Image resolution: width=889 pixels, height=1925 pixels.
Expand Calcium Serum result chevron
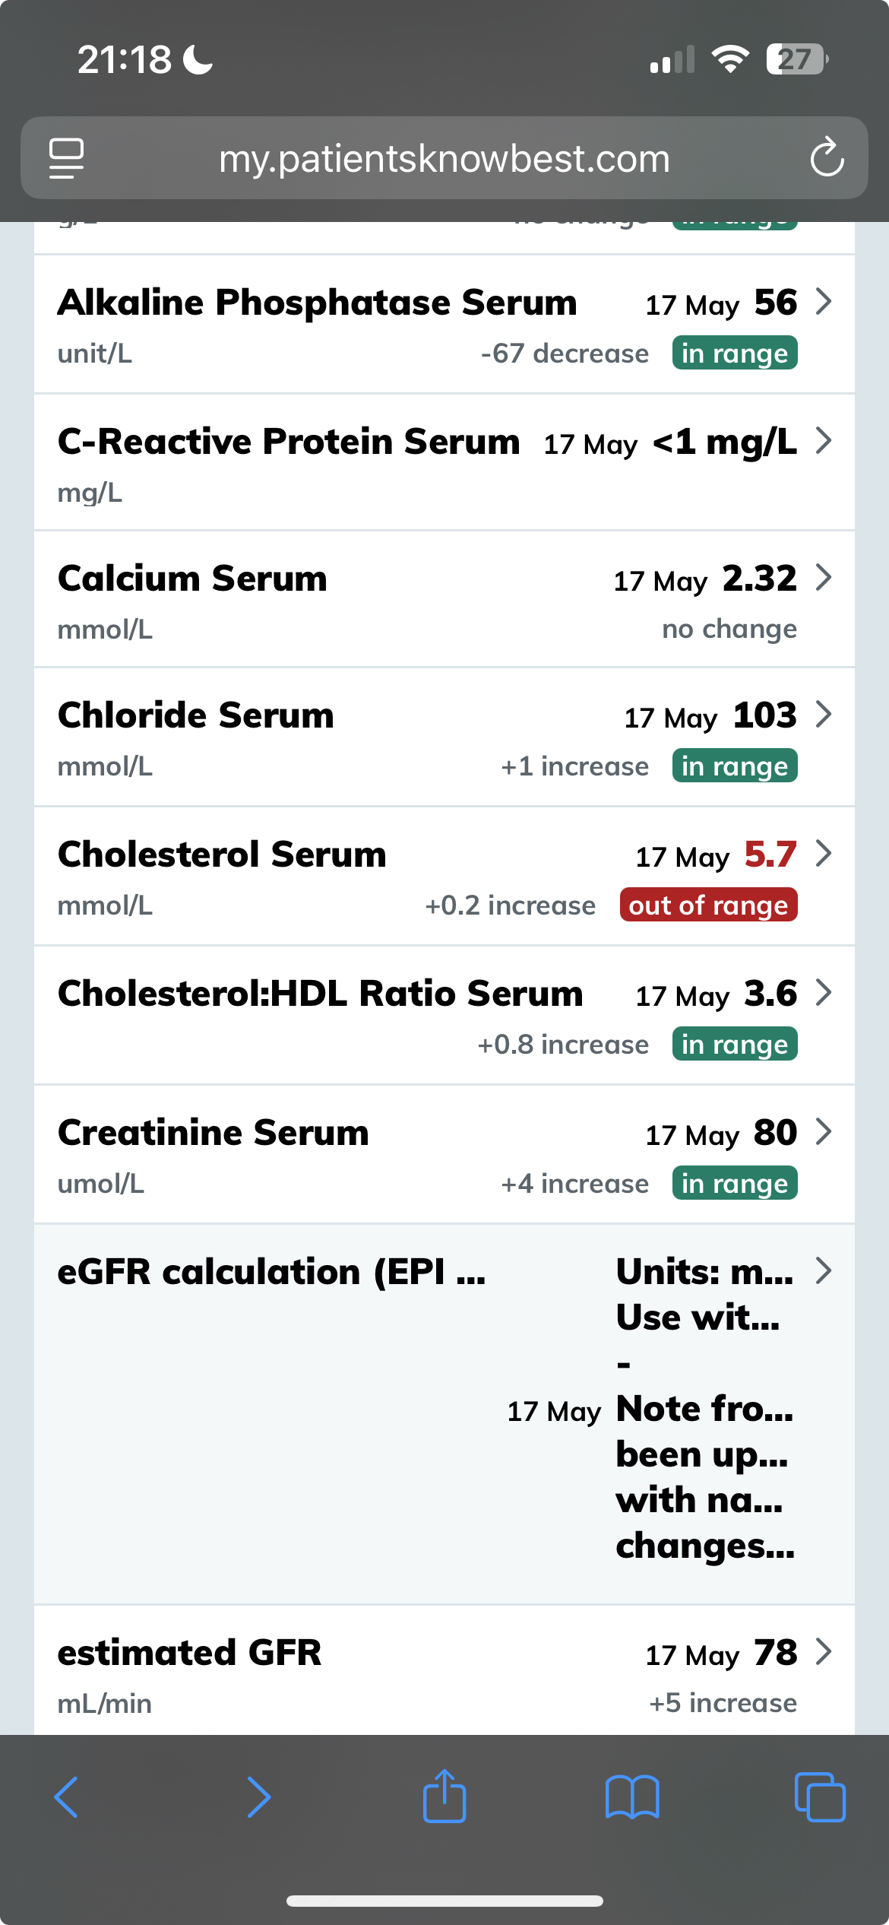[824, 578]
